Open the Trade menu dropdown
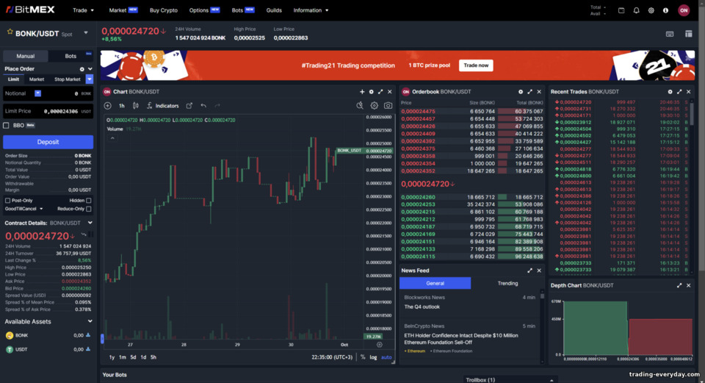The image size is (705, 383). 83,10
